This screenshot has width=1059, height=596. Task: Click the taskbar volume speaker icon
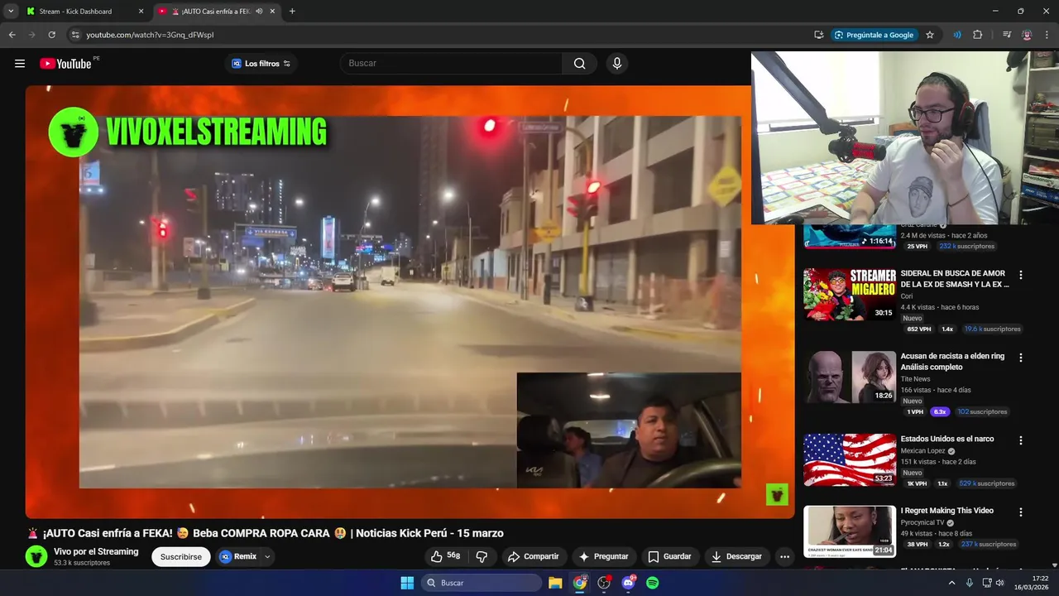[x=1000, y=583]
